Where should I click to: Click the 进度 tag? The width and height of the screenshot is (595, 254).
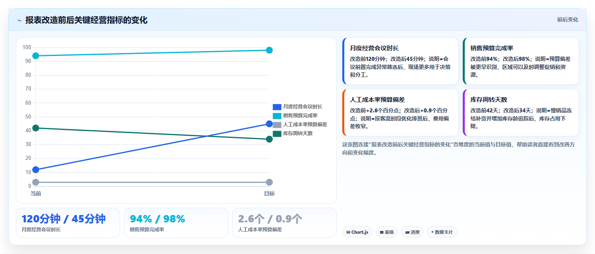412,232
